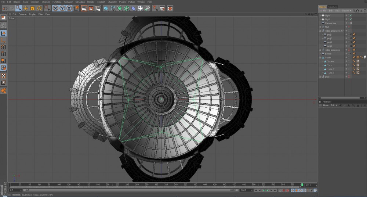
Task: Open the Array modeling objects icon
Action: click(127, 8)
